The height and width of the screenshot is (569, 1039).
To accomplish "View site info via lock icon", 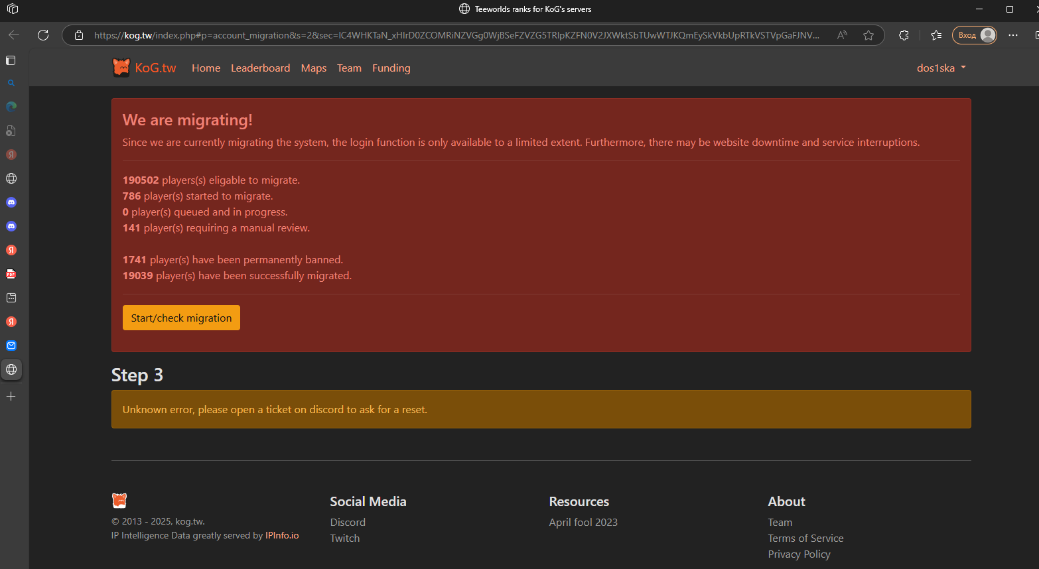I will (x=79, y=35).
